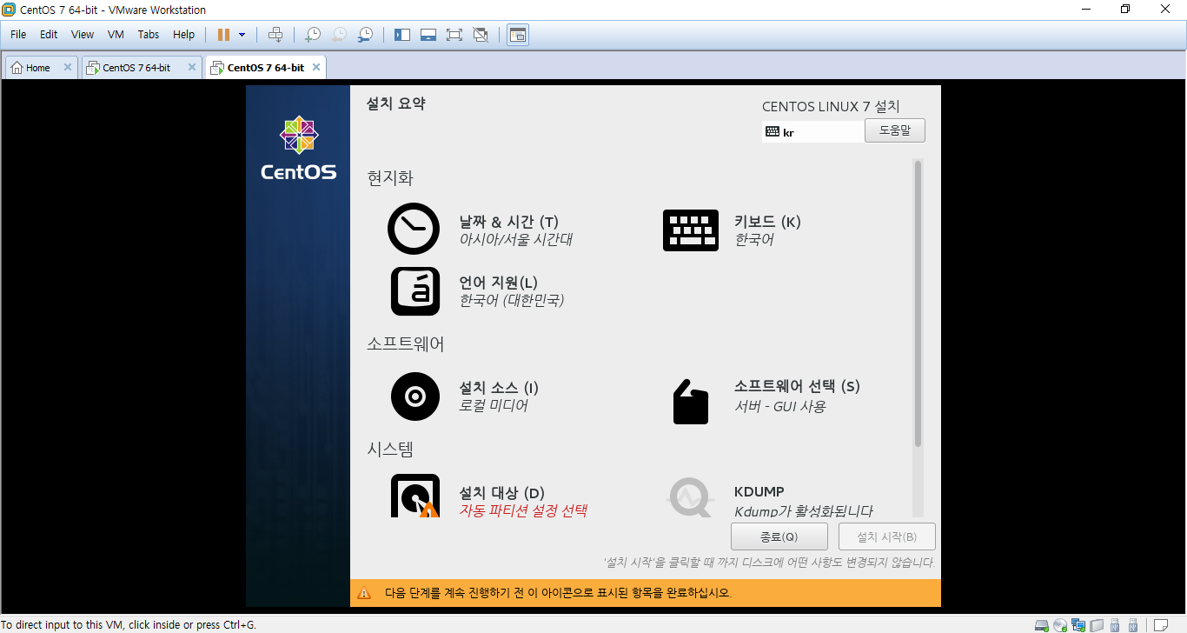
Task: Click the CD/DVD drive status bar icon
Action: 1060,624
